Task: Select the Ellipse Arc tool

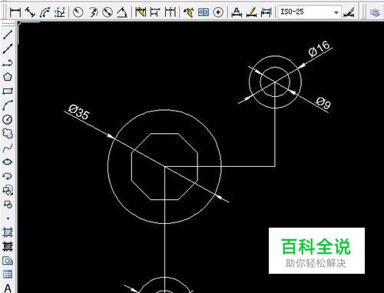Action: (8, 176)
